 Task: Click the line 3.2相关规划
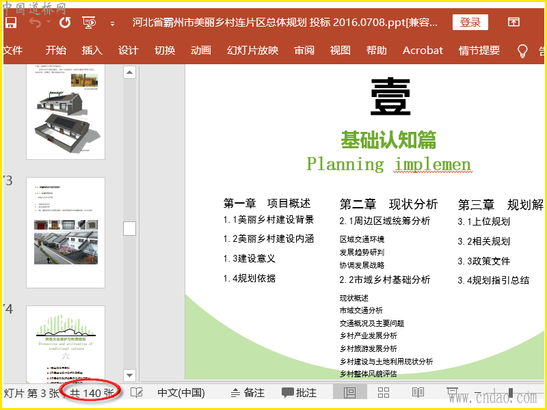(484, 241)
